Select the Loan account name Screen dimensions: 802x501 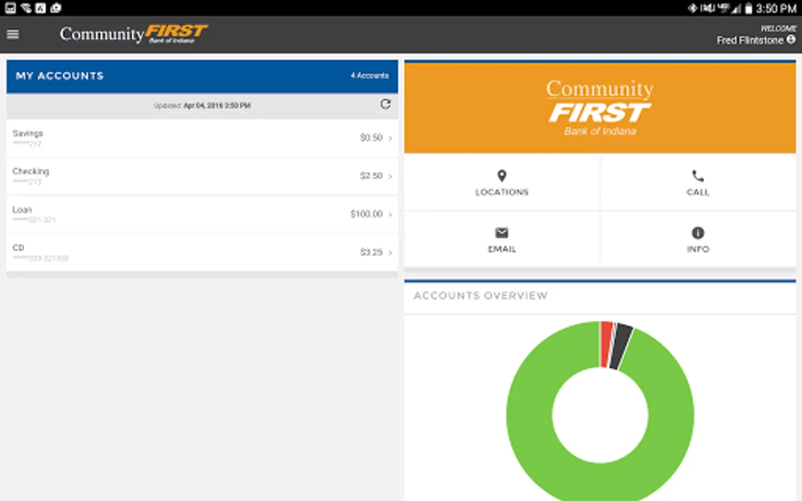point(22,209)
